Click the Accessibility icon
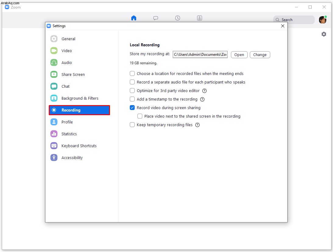The width and height of the screenshot is (333, 252). pyautogui.click(x=54, y=158)
